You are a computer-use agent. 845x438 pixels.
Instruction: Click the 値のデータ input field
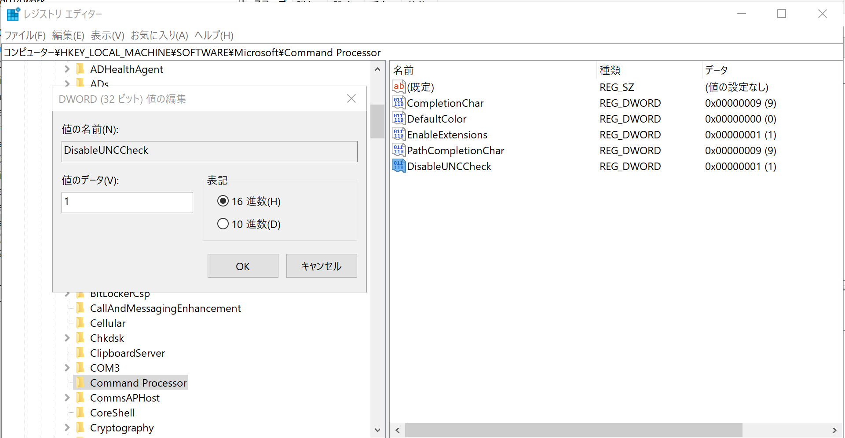click(x=127, y=203)
